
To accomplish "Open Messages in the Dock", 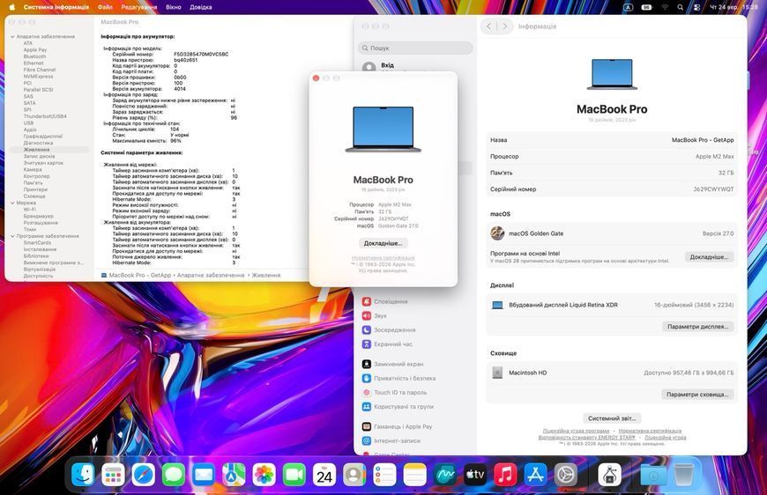I will point(174,475).
